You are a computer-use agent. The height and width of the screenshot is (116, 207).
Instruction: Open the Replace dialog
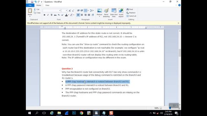point(131,13)
